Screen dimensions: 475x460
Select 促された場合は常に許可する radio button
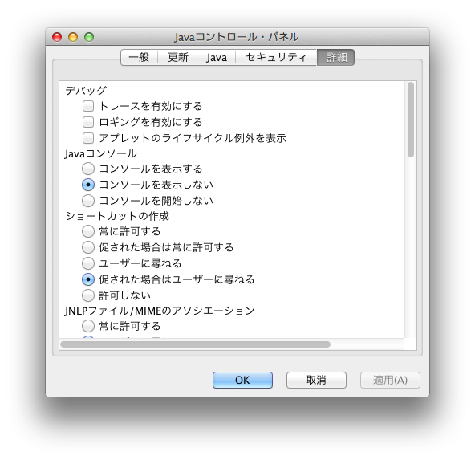[88, 247]
